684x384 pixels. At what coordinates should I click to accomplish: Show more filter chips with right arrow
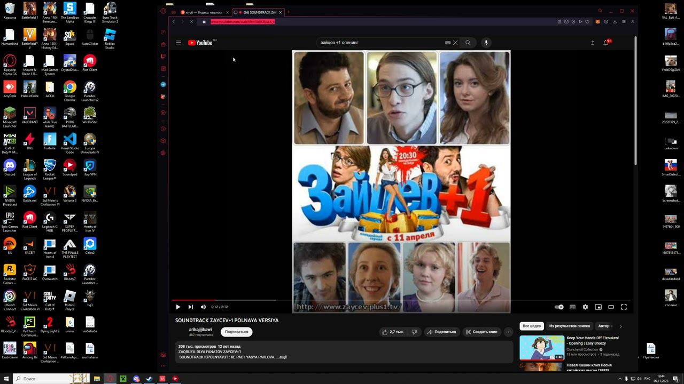coord(620,326)
